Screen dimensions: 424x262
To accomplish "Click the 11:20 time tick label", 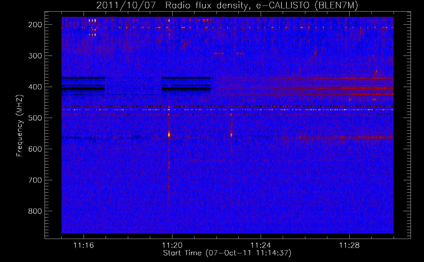I will coord(172,245).
